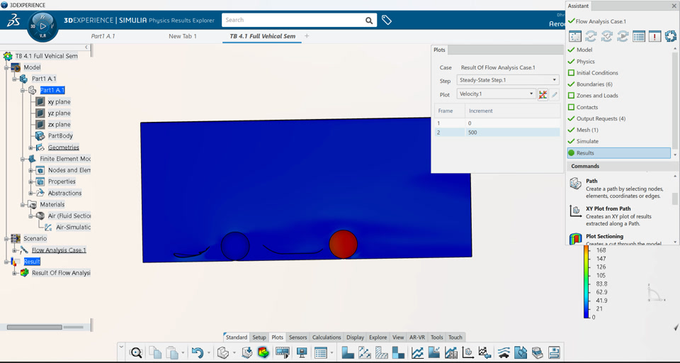Click the search magnifier icon

coord(368,21)
